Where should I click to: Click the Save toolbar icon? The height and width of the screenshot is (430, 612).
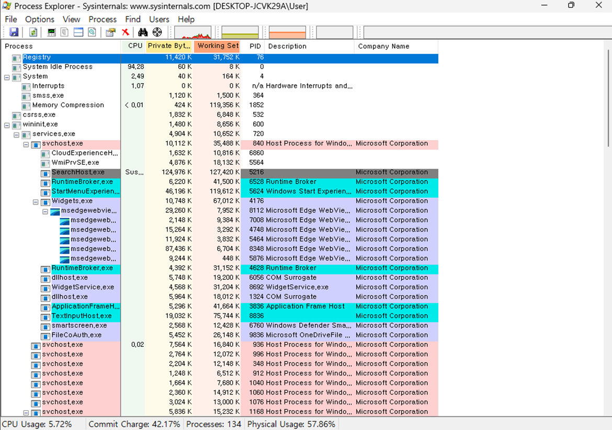pos(14,32)
